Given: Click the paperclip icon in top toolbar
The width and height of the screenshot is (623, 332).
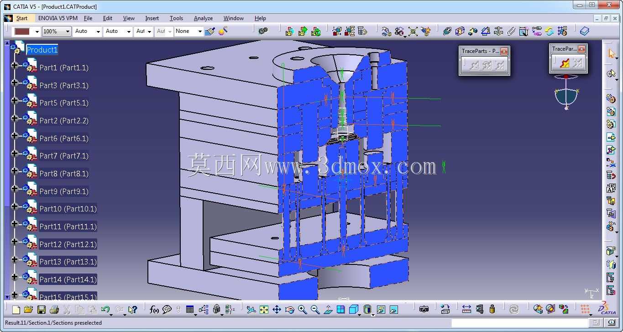Looking at the screenshot, I should 511,31.
